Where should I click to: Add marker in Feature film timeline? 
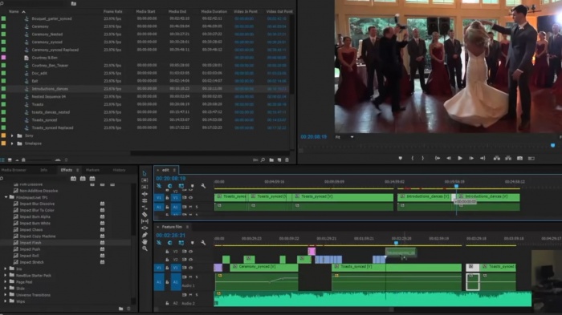[x=192, y=243]
